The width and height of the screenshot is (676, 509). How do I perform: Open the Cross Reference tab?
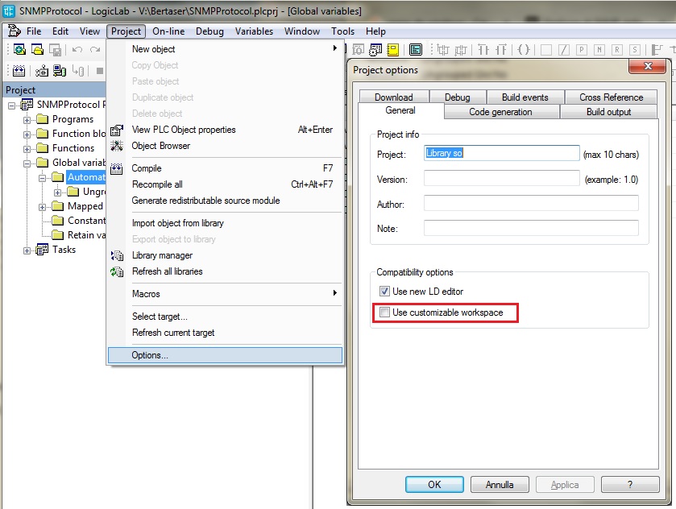tap(612, 97)
